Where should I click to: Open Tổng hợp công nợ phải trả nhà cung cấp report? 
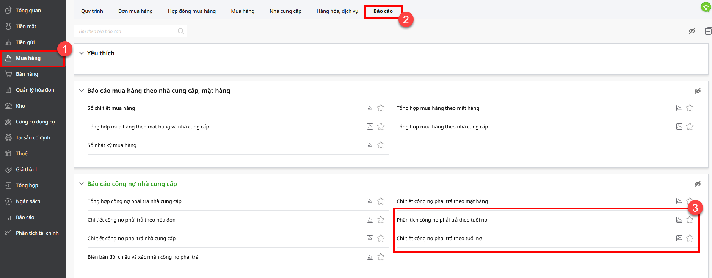(x=134, y=201)
